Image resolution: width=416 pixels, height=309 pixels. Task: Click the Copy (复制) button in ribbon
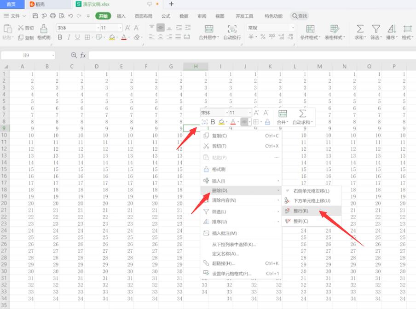click(26, 38)
